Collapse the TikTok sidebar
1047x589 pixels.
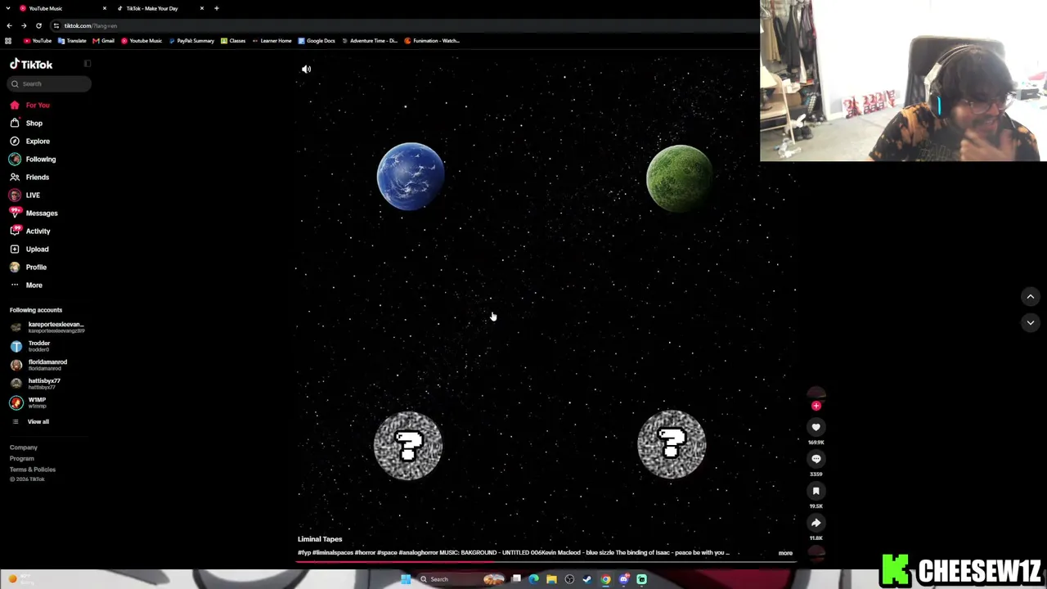[x=88, y=64]
